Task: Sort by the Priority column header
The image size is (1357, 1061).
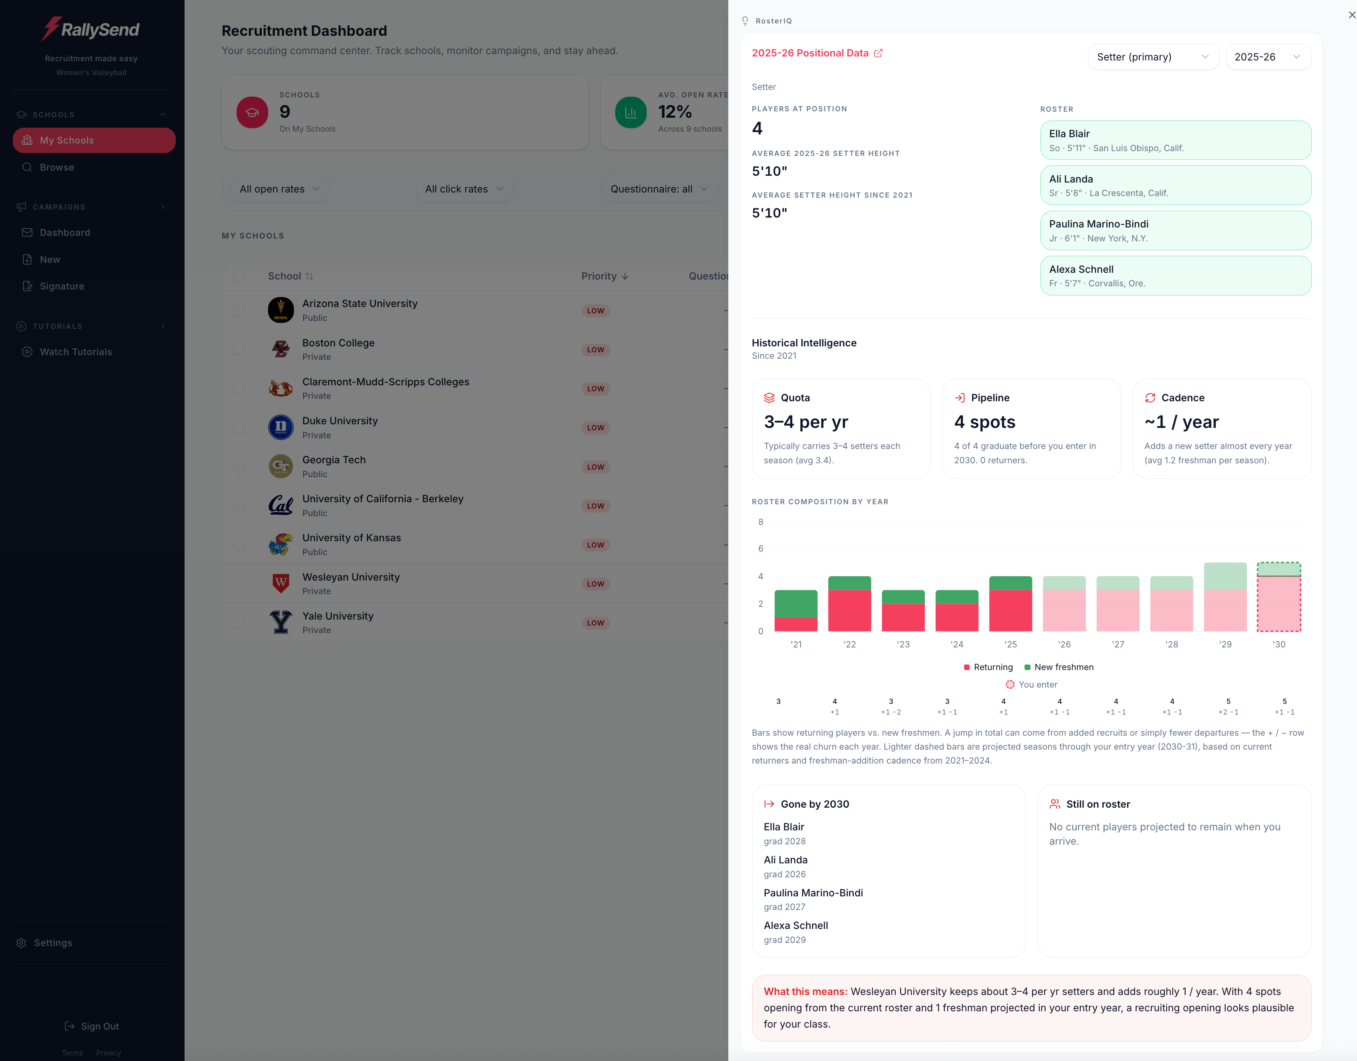Action: point(605,276)
